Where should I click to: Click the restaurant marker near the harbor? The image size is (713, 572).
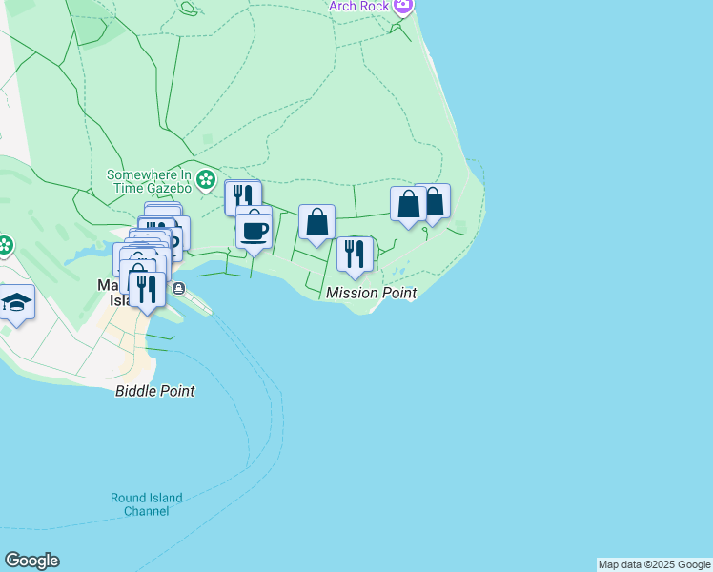[147, 289]
